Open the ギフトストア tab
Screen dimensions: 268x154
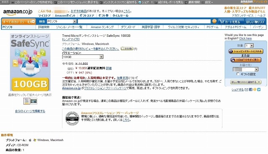click(87, 15)
